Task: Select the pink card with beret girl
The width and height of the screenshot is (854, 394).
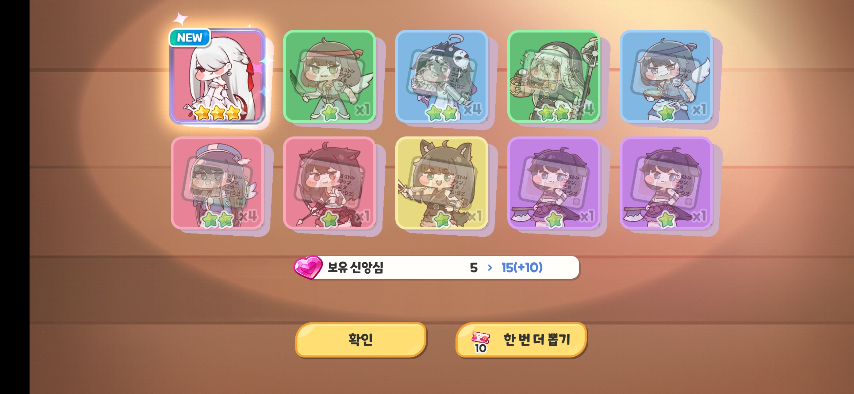Action: point(218,183)
